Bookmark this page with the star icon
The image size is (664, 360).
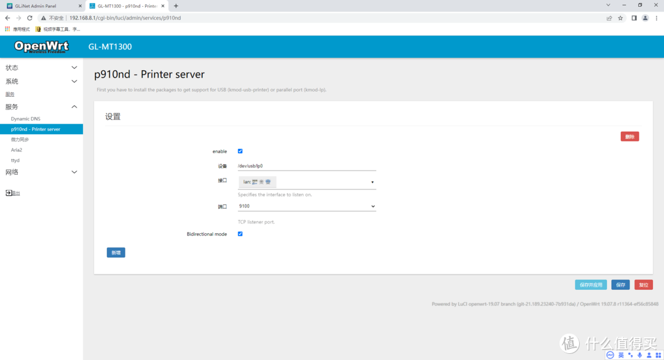(x=620, y=18)
